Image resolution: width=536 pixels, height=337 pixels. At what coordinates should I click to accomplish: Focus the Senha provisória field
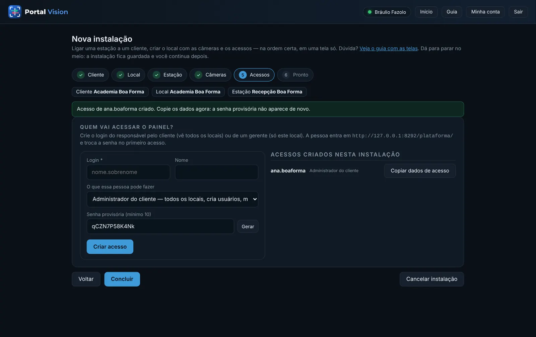(x=160, y=226)
